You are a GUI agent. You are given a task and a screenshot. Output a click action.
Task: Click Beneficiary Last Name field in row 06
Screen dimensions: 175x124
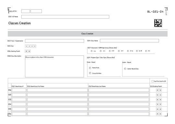click(119, 114)
